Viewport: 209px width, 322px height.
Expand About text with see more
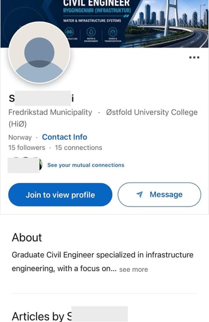point(134,269)
